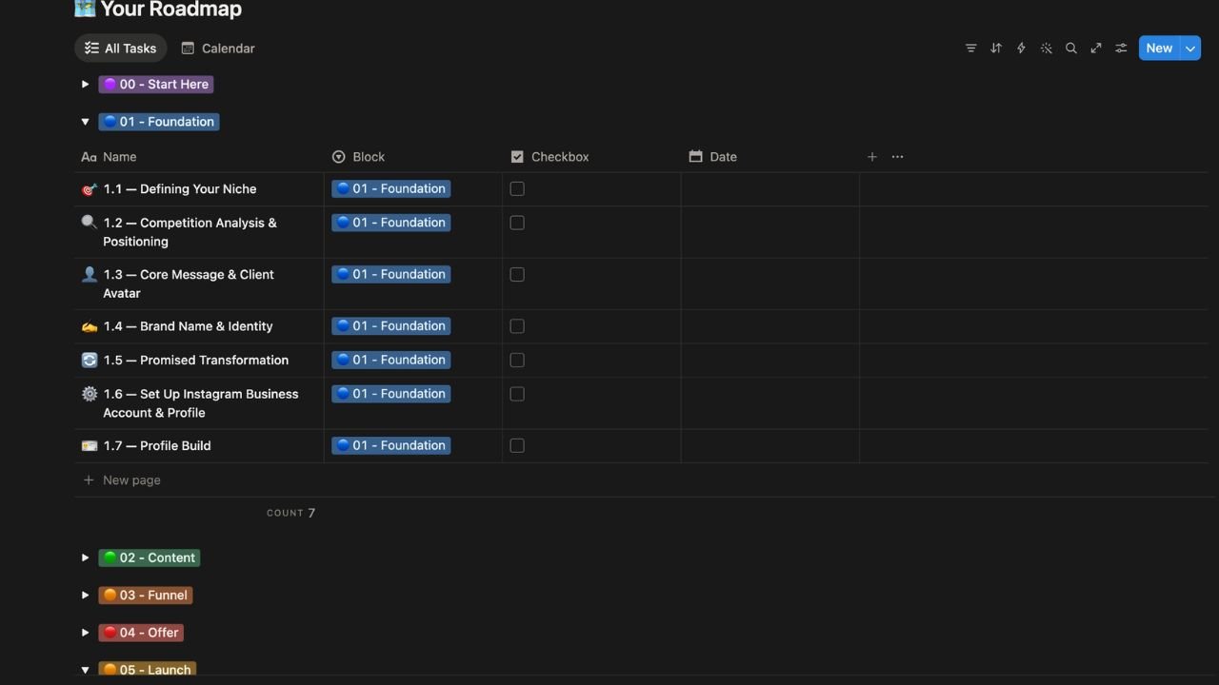This screenshot has width=1219, height=685.
Task: Check the Defining Your Niche checkbox
Action: [517, 189]
